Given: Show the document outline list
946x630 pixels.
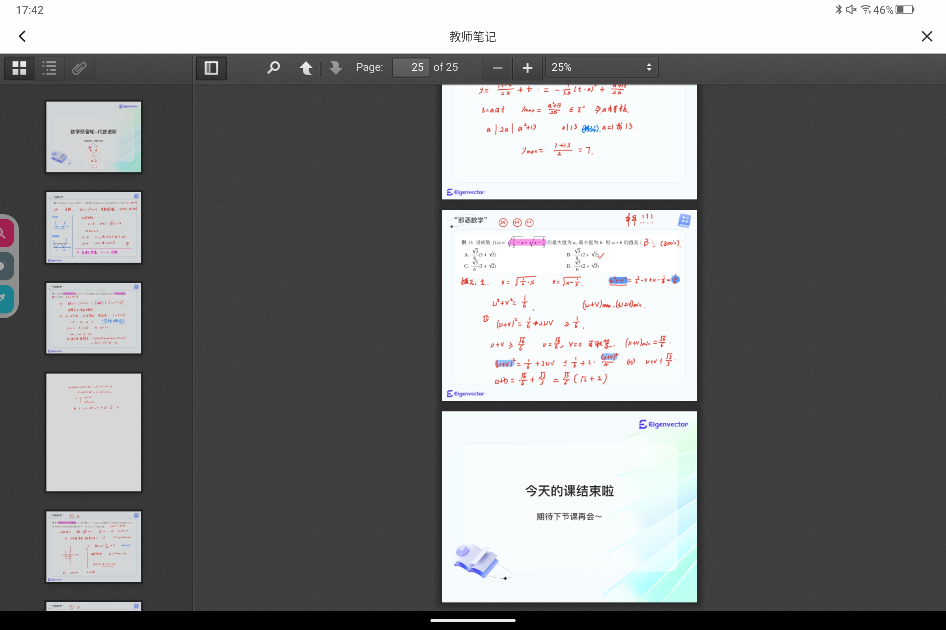Looking at the screenshot, I should 50,68.
